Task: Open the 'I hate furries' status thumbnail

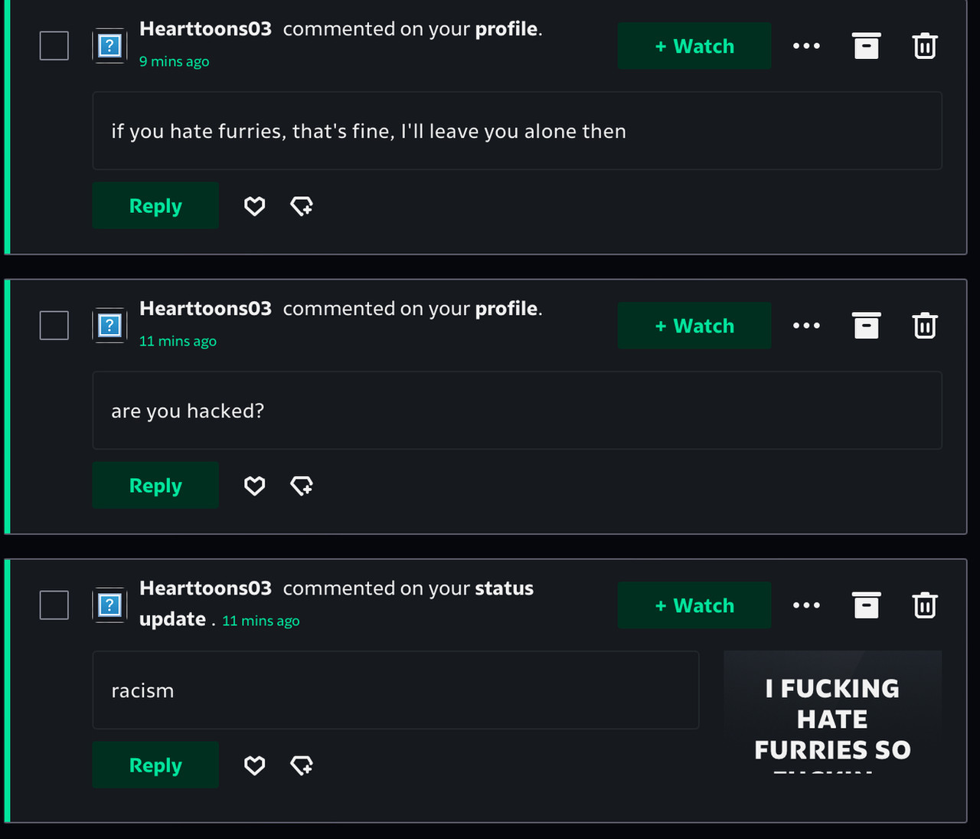Action: click(833, 712)
